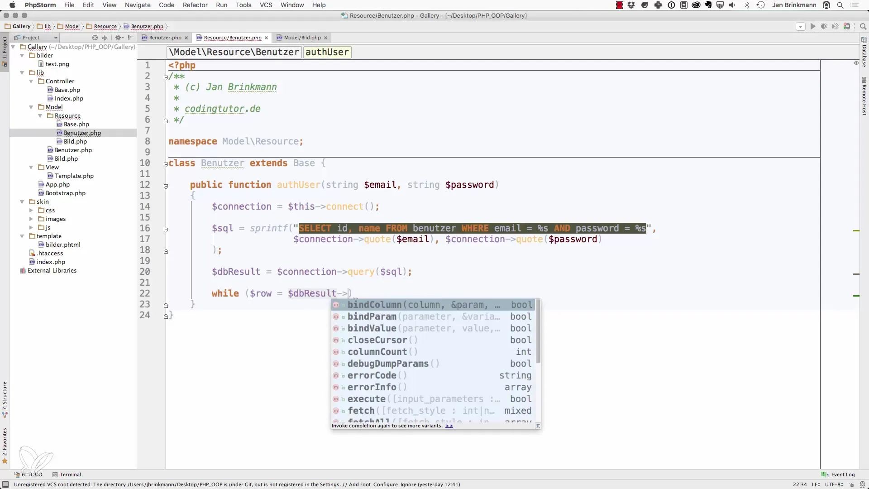This screenshot has width=869, height=489.
Task: Click Ignore link in status bar
Action: (408, 484)
